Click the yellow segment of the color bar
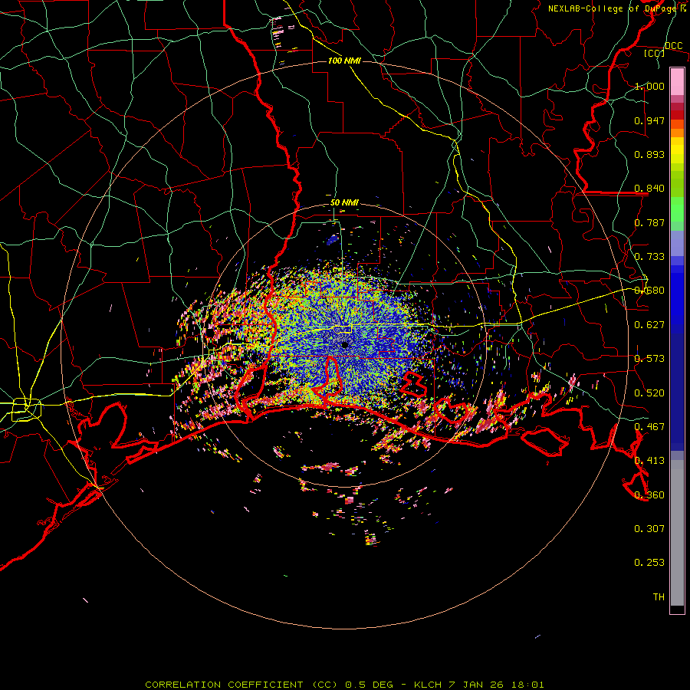The height and width of the screenshot is (690, 690). point(677,150)
